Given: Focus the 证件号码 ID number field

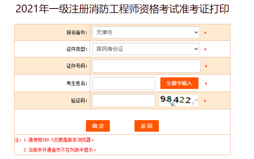Looking at the screenshot, I should coord(146,66).
